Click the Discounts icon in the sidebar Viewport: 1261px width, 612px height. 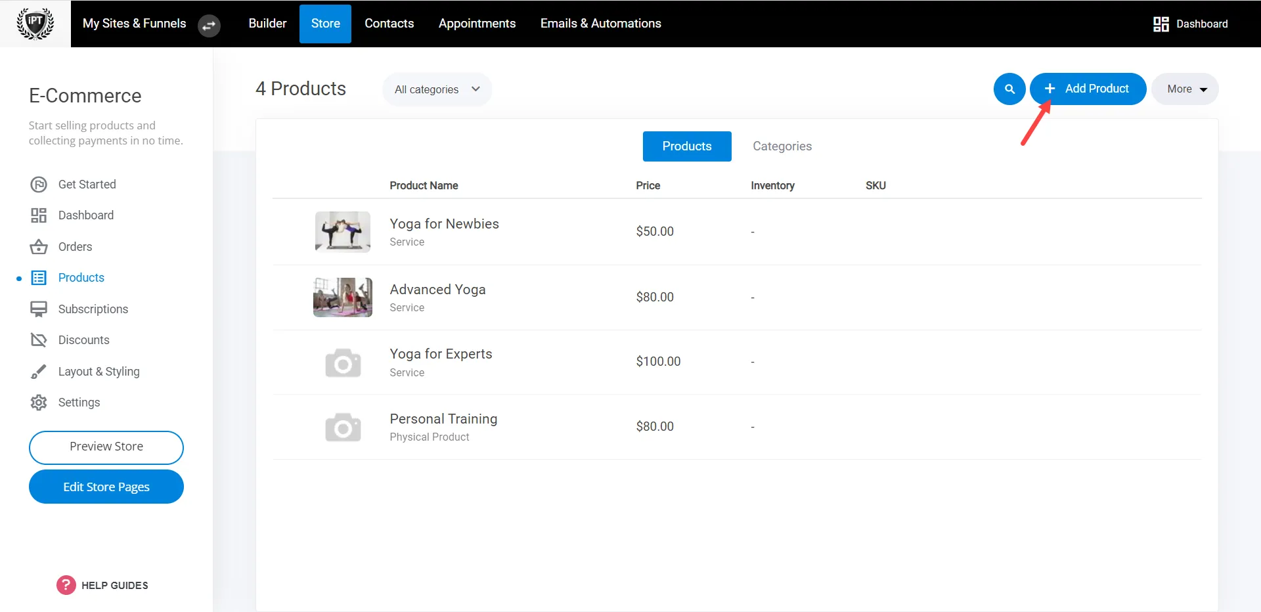39,339
